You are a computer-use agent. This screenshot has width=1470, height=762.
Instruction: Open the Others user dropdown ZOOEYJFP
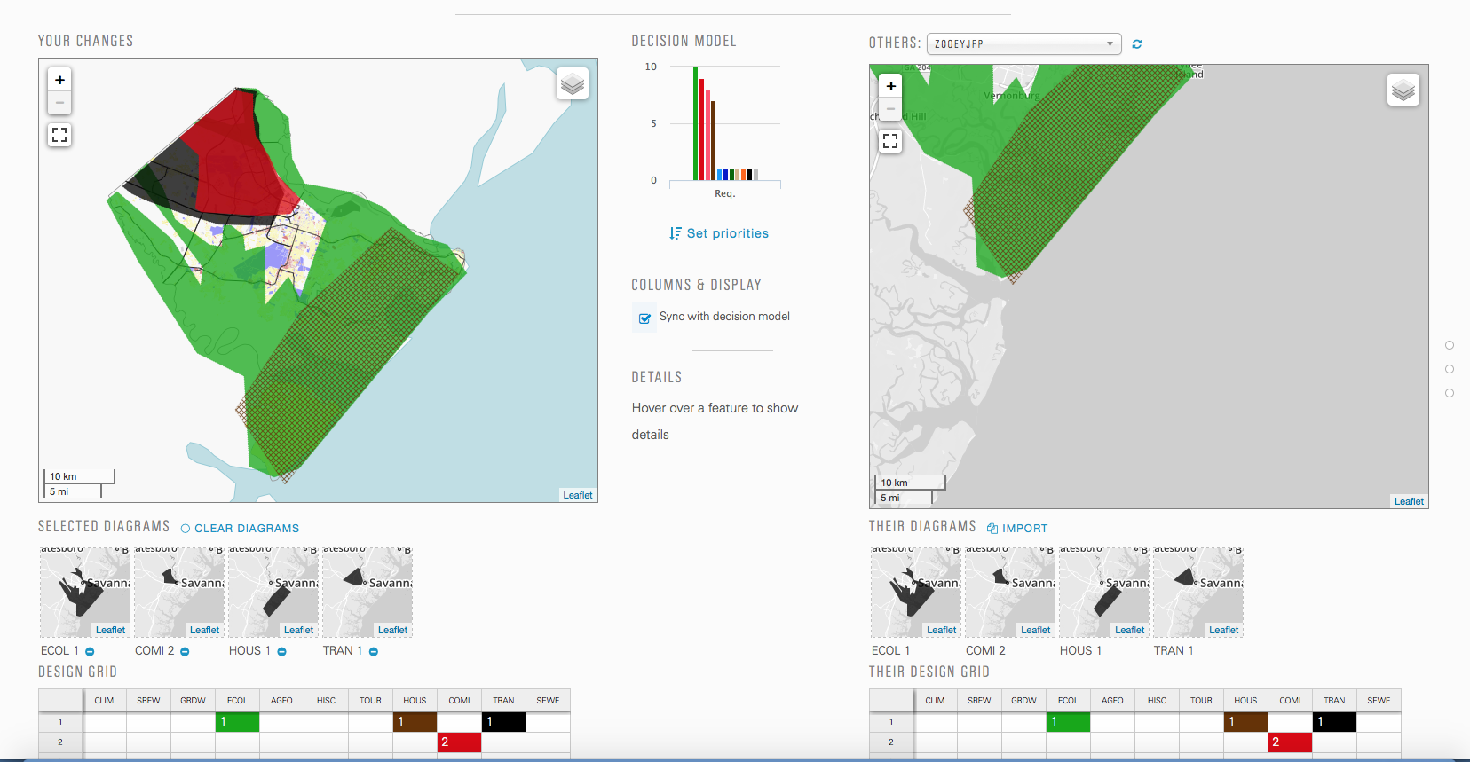point(1024,44)
